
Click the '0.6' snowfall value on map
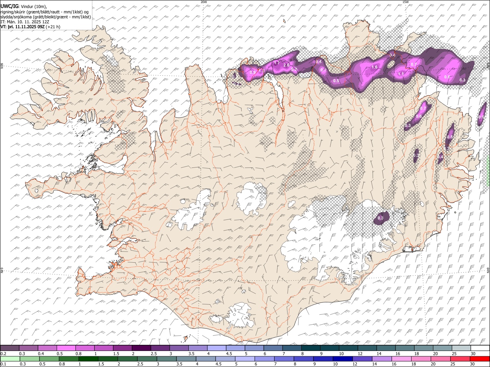(419, 117)
